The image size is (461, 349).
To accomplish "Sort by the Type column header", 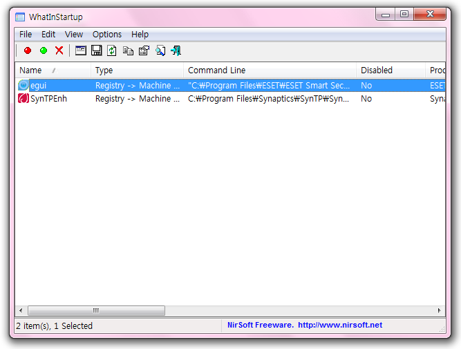I will [137, 70].
